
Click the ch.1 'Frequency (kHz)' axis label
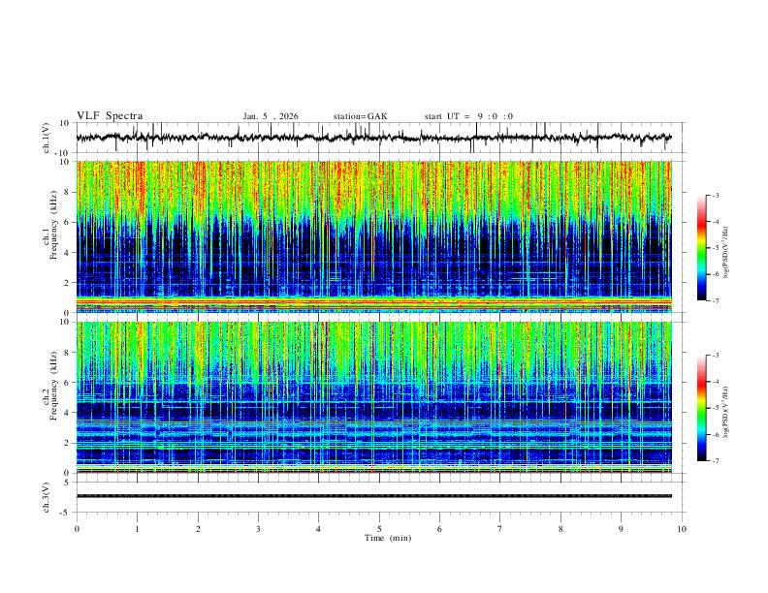click(x=54, y=225)
